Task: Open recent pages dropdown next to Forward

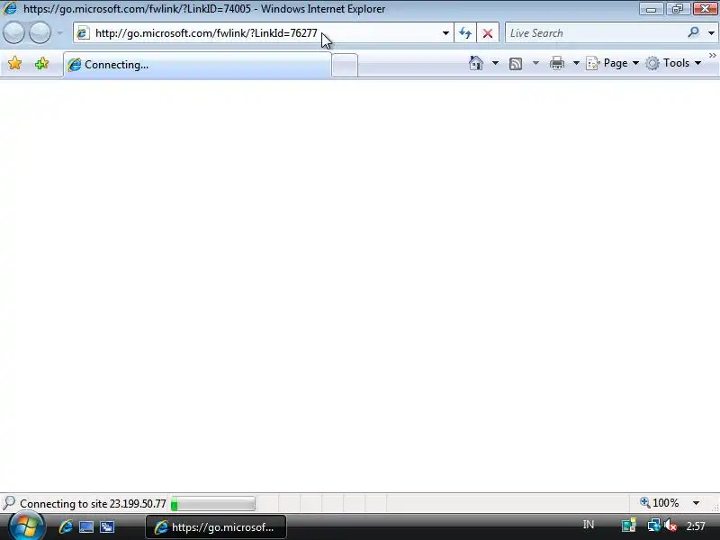Action: click(x=59, y=33)
